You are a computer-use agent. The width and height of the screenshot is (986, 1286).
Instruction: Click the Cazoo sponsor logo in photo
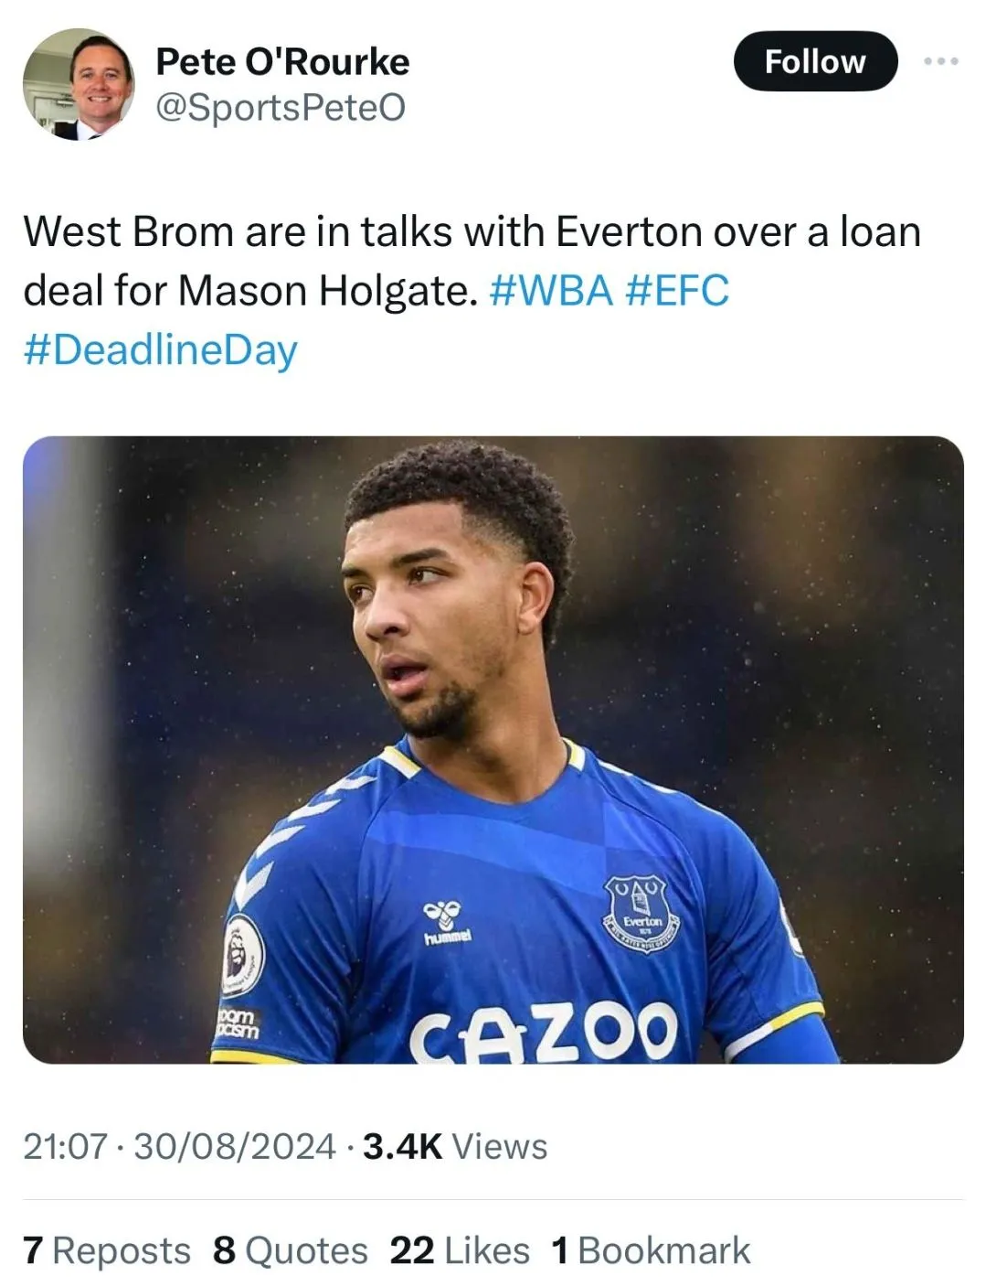[x=543, y=1031]
